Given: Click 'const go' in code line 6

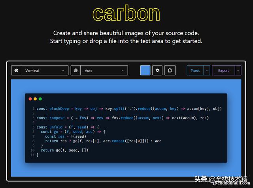Looking at the screenshot, I should pyautogui.click(x=49, y=132).
